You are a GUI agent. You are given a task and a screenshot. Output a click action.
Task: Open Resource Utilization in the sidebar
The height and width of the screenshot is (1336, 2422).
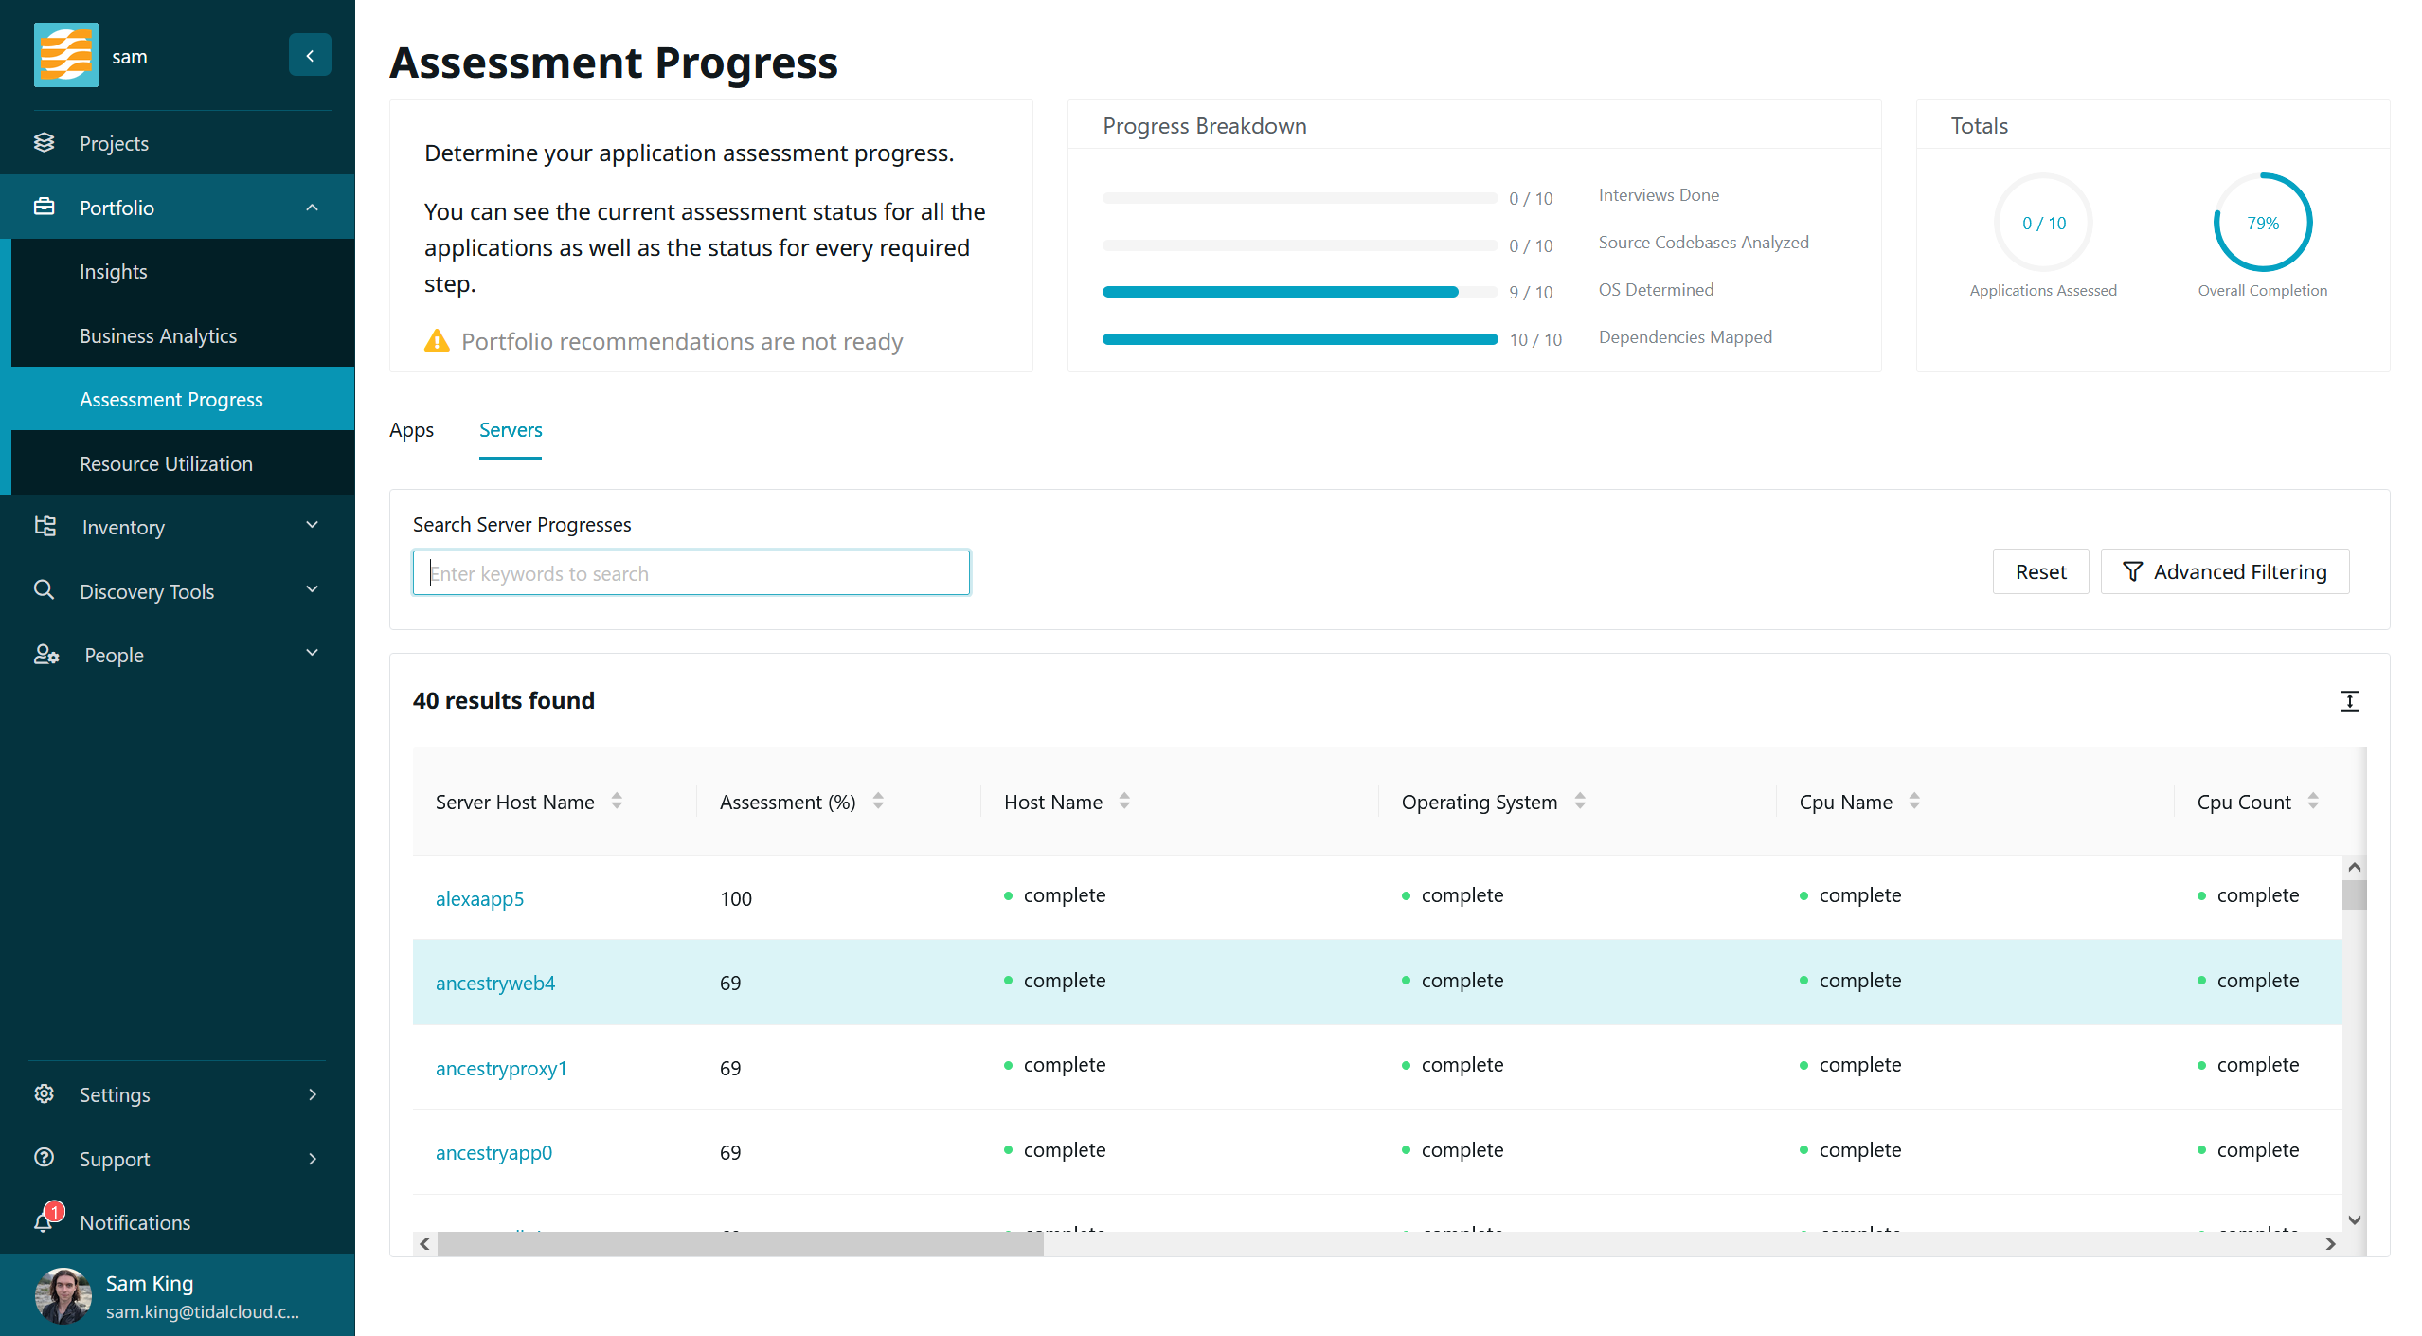coord(166,463)
